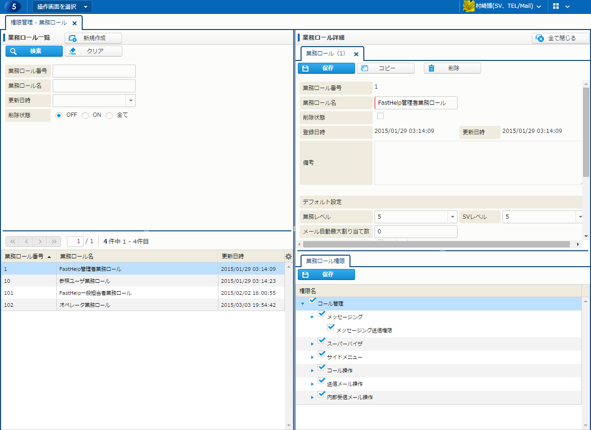Click the 新規作成 button with plus icon

pos(93,38)
